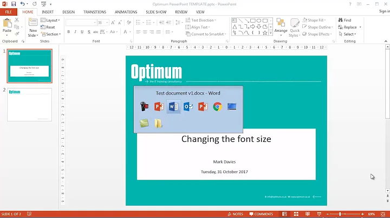Switch to the TRANSITIONS tab
The height and width of the screenshot is (218, 390).
pyautogui.click(x=95, y=12)
